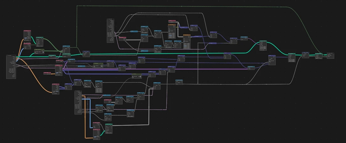
Task: Collapse the far-left input node using its header arrow
Action: point(7,55)
